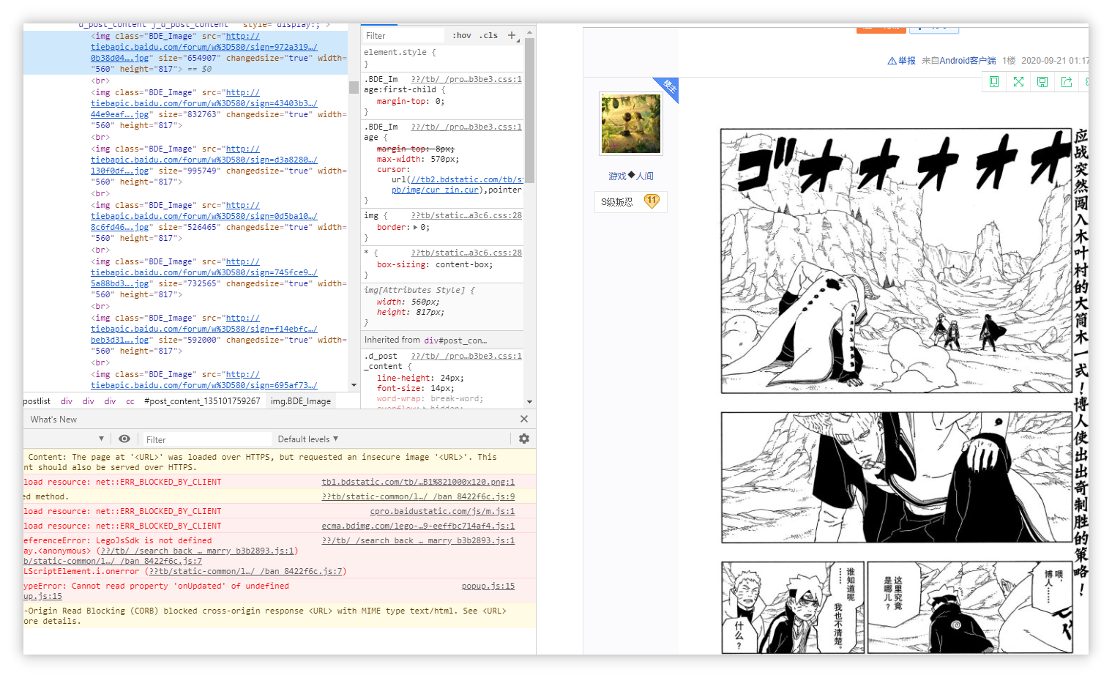The image size is (1112, 678).
Task: Toggle the console live expression eye
Action: 124,439
